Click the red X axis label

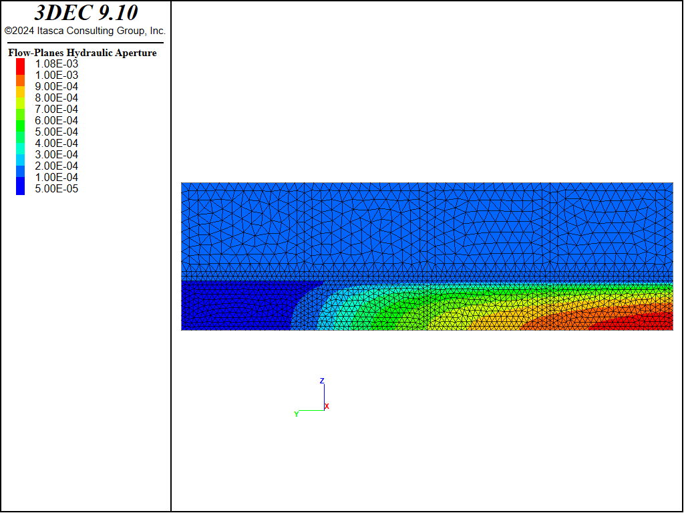(327, 406)
